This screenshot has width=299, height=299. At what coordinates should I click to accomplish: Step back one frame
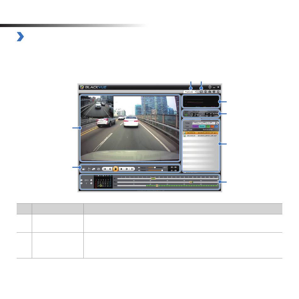[110, 169]
